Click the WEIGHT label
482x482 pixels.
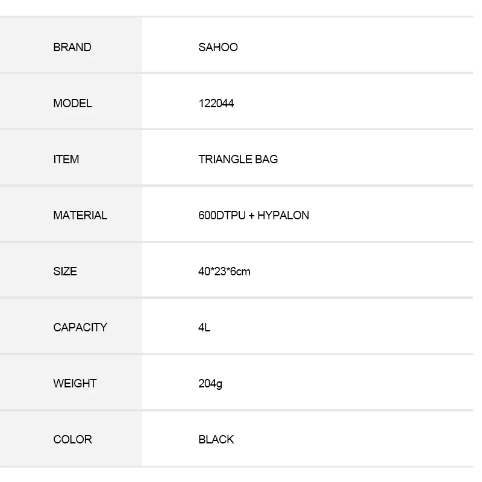75,384
